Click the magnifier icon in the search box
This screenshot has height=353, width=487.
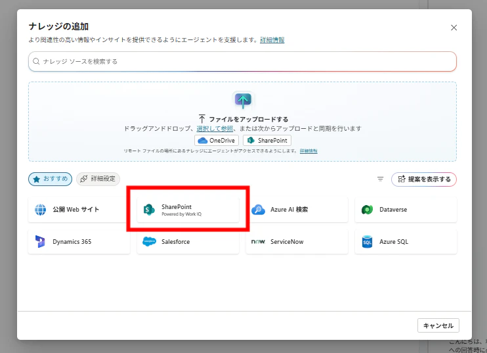36,61
